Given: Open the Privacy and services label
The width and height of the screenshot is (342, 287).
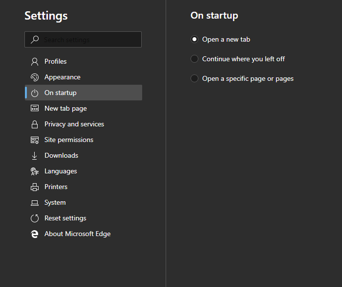Looking at the screenshot, I should click(x=74, y=124).
